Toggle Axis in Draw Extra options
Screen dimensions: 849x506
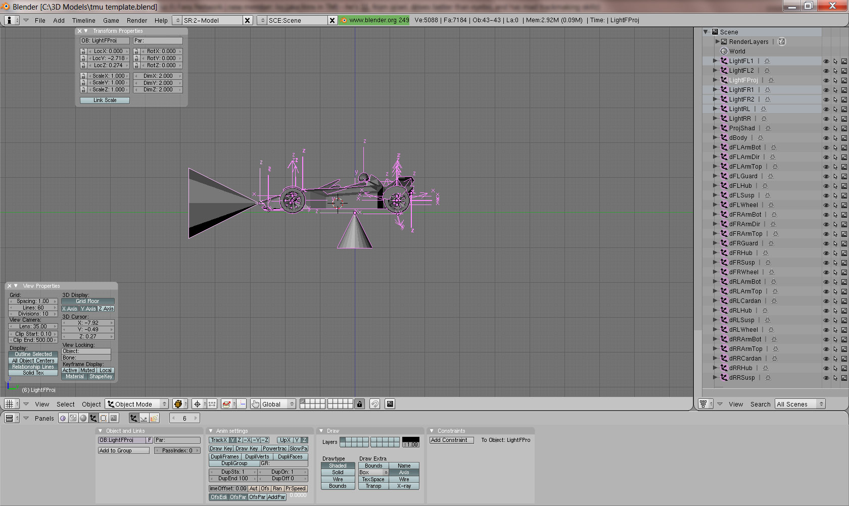coord(404,473)
